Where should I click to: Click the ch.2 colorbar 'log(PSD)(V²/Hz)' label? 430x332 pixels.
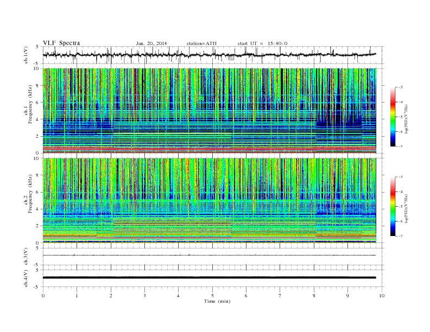(406, 208)
